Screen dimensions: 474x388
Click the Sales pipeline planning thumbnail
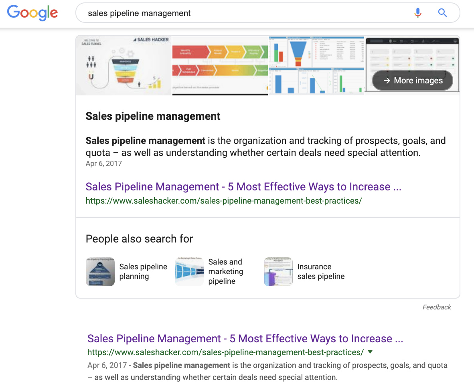coord(100,272)
